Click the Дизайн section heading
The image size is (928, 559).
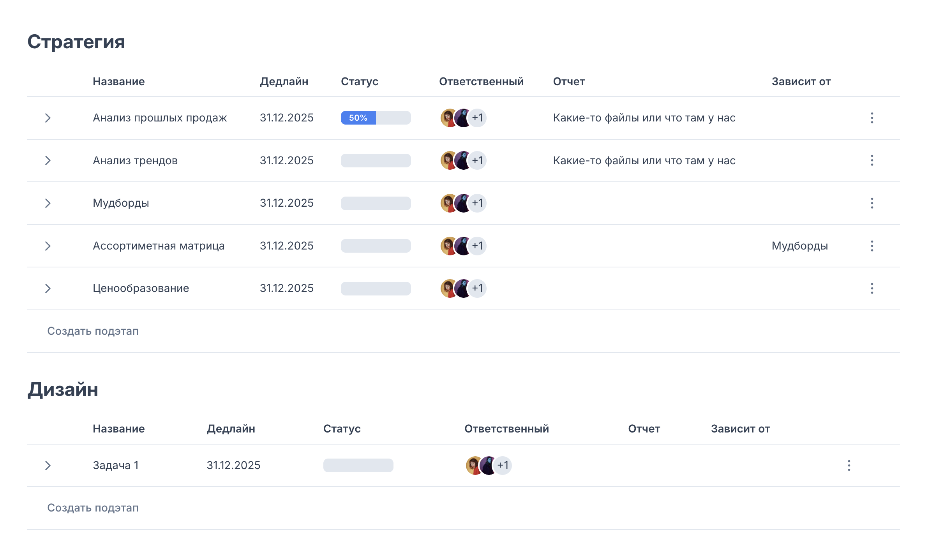pos(63,389)
